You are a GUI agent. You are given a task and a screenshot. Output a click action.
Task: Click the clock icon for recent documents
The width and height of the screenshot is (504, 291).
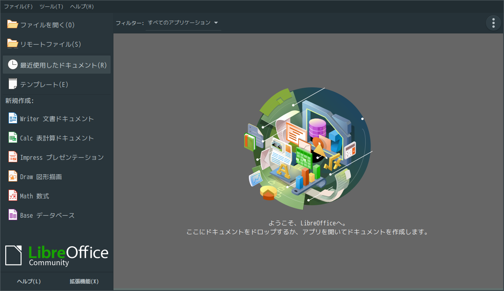coord(13,65)
